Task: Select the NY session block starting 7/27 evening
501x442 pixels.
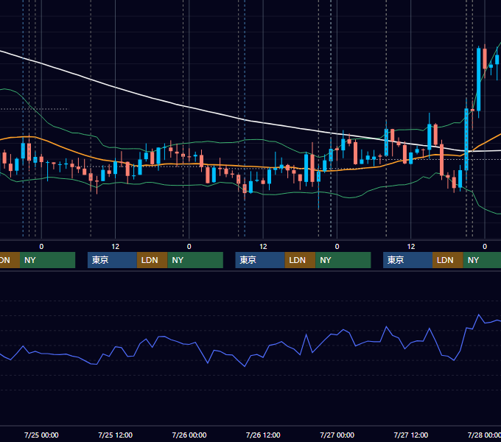Action: 482,260
